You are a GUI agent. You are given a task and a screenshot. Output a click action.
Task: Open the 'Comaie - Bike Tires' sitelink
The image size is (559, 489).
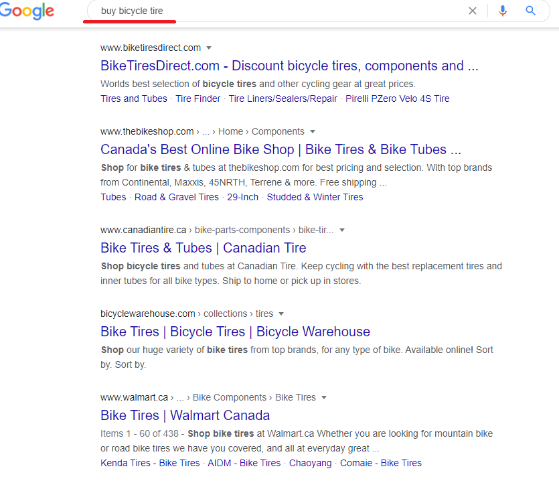pos(381,463)
